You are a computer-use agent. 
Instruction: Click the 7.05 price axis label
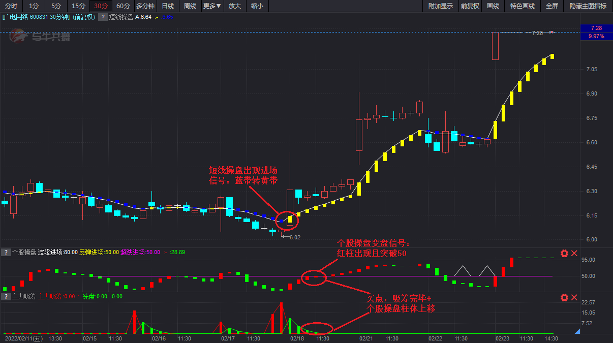(x=592, y=70)
